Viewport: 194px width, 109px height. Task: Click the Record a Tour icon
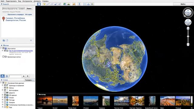click(x=60, y=4)
